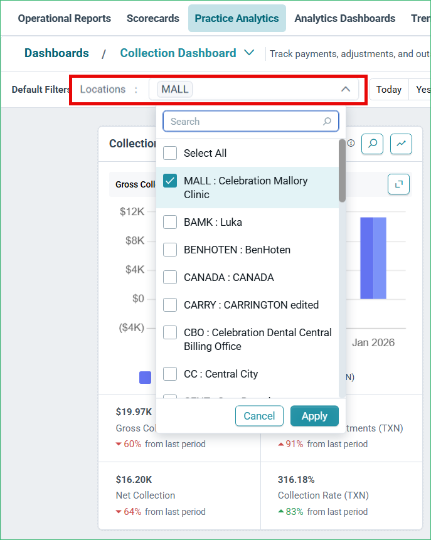This screenshot has height=540, width=431.
Task: Open the trend line chart icon
Action: click(x=401, y=144)
